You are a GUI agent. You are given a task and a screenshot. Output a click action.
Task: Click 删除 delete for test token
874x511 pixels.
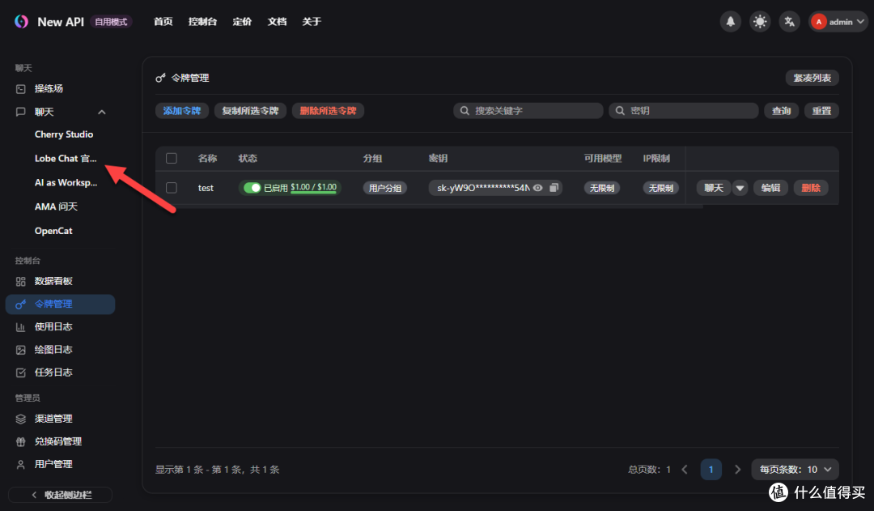pos(811,188)
